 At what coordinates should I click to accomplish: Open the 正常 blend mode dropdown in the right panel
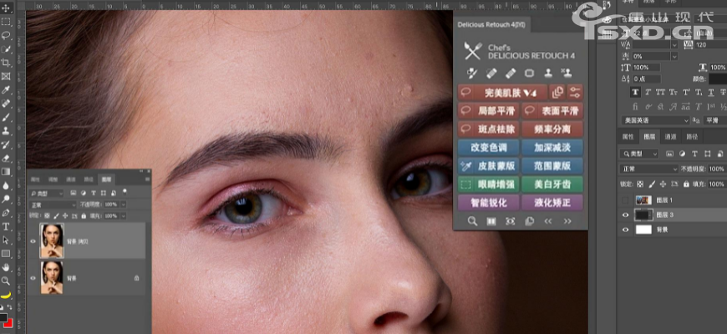coord(649,169)
